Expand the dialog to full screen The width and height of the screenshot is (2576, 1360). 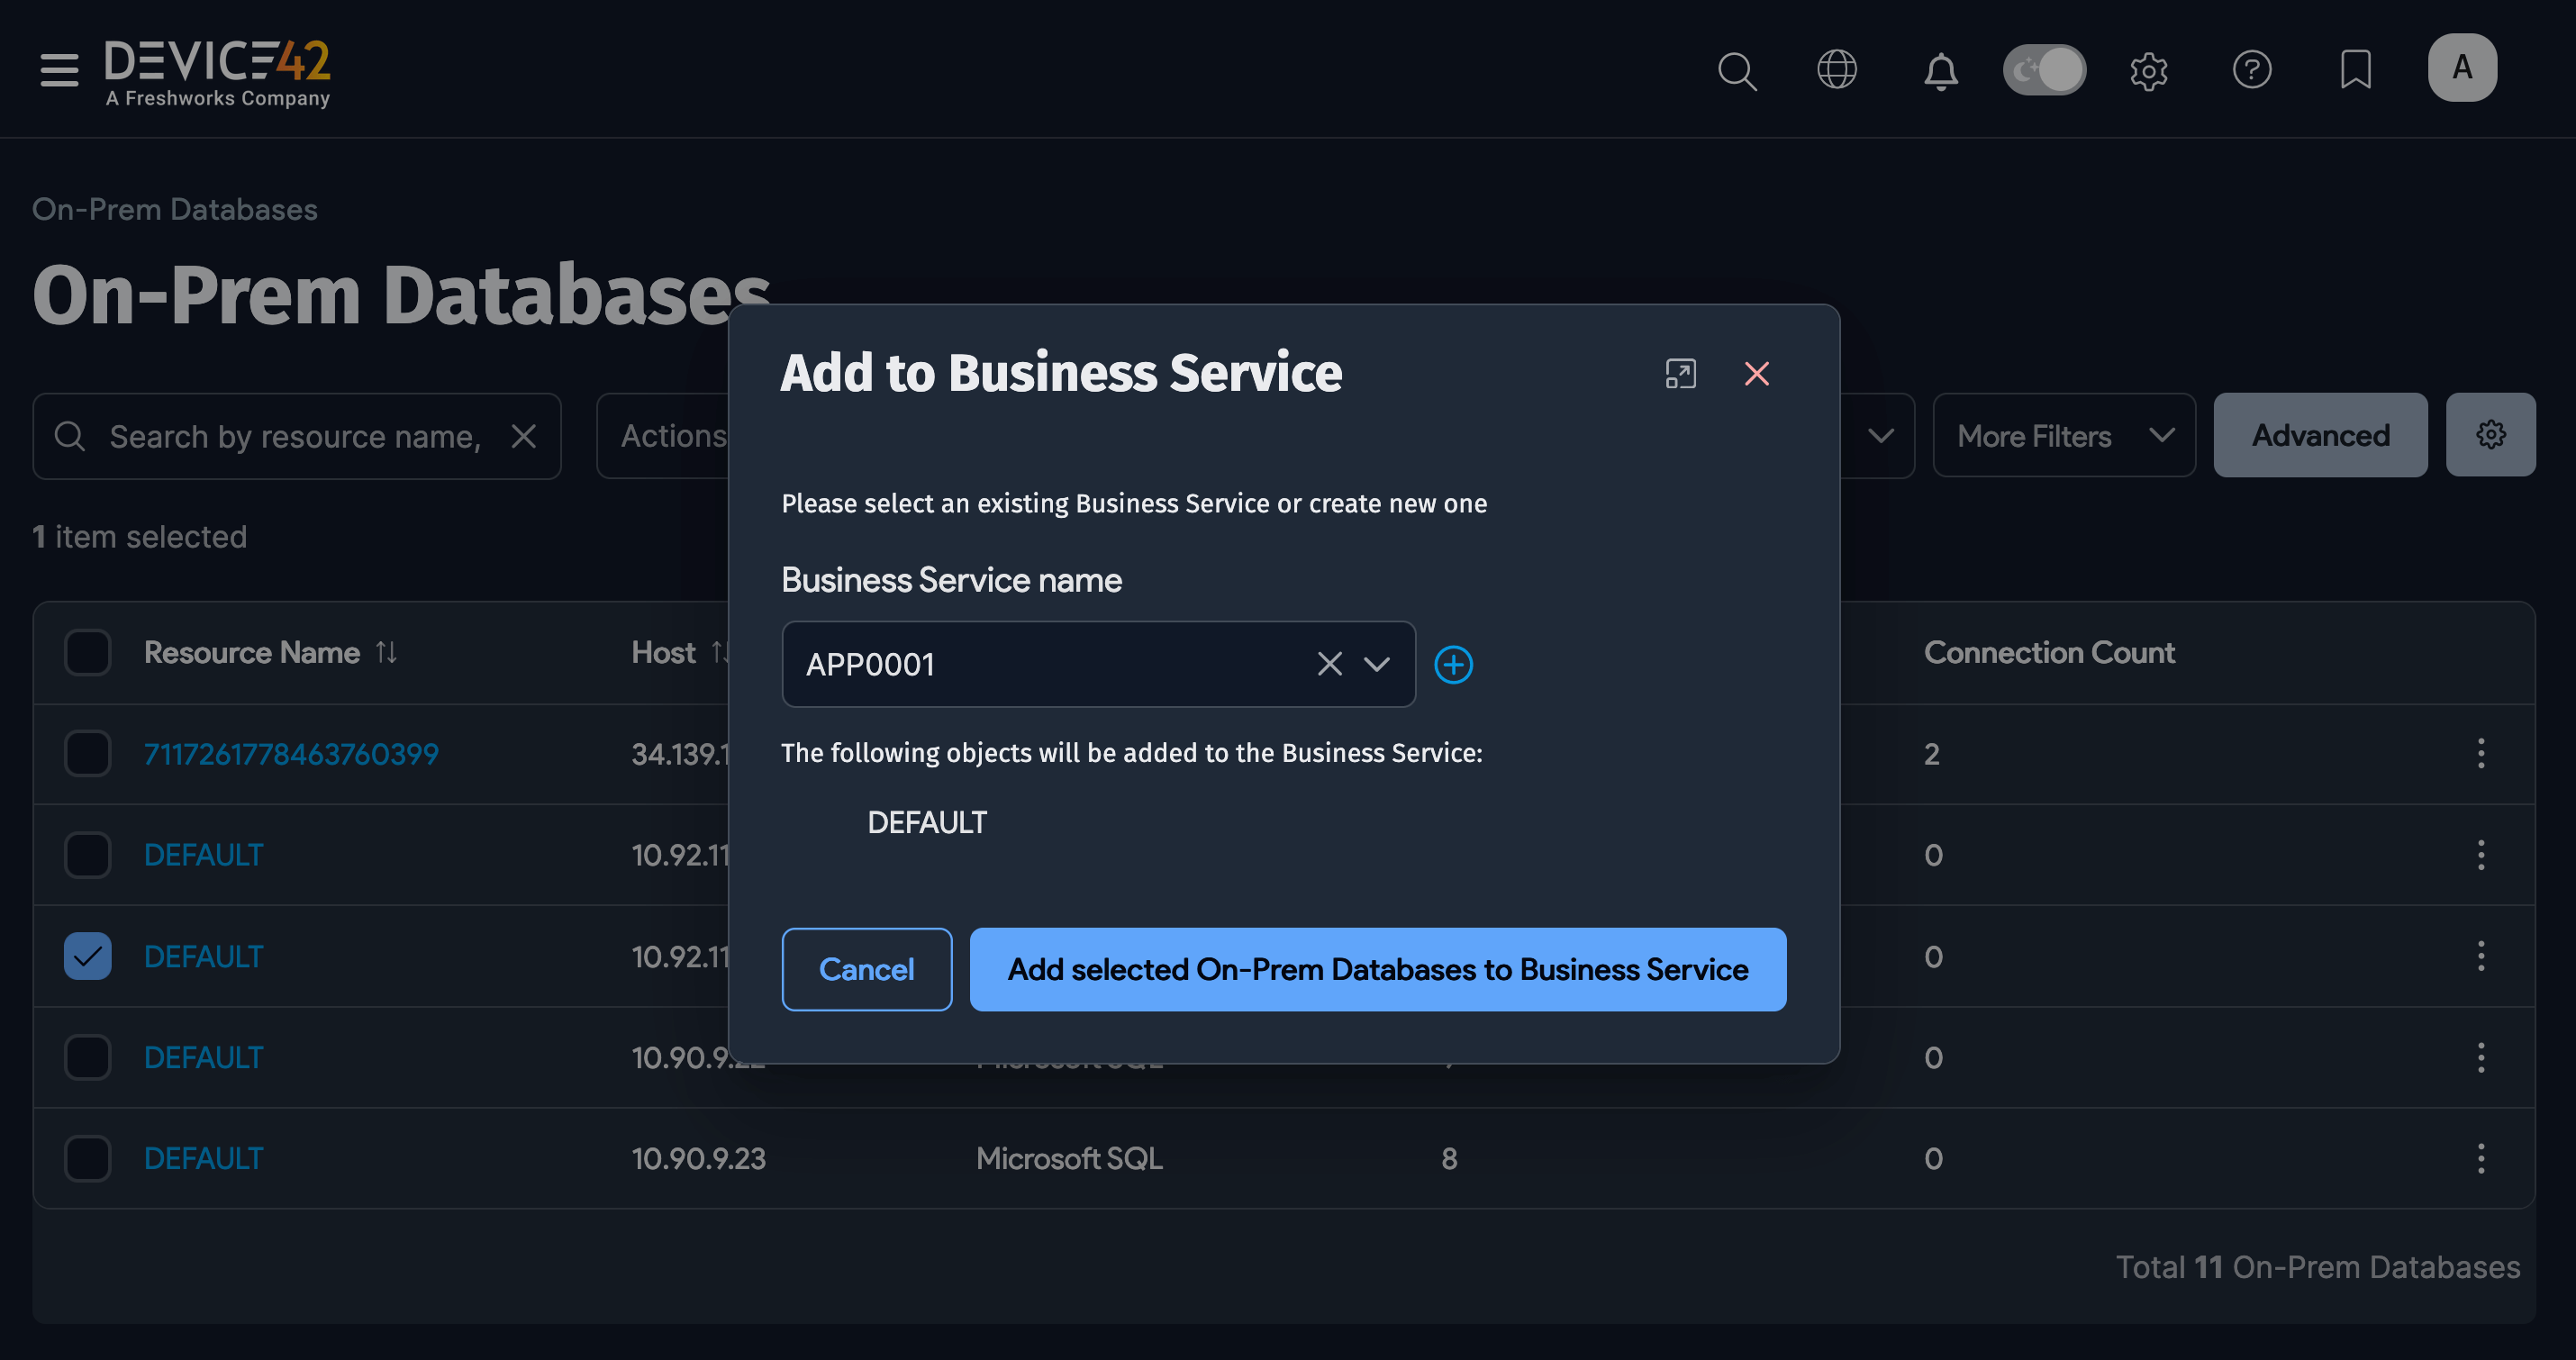[x=1681, y=373]
